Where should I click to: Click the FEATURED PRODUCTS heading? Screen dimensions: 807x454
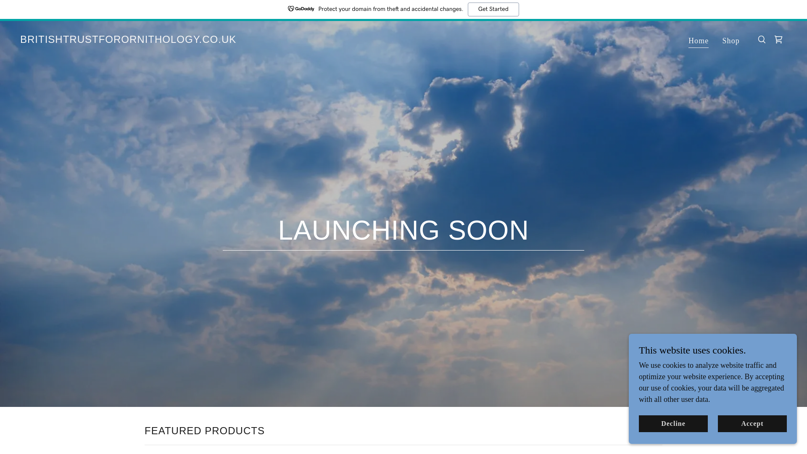point(204,431)
